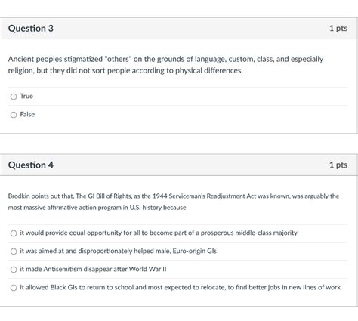Choose the radio button for equal opportunity answer
Screen dimensions: 358x321
[14, 233]
